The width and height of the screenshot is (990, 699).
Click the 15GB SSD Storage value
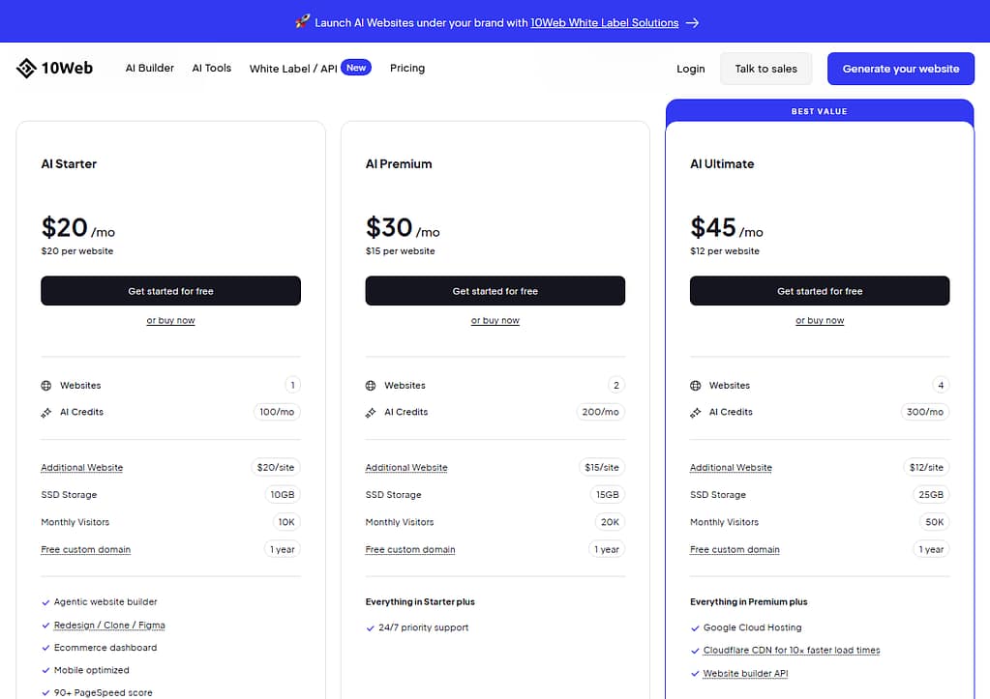[608, 495]
